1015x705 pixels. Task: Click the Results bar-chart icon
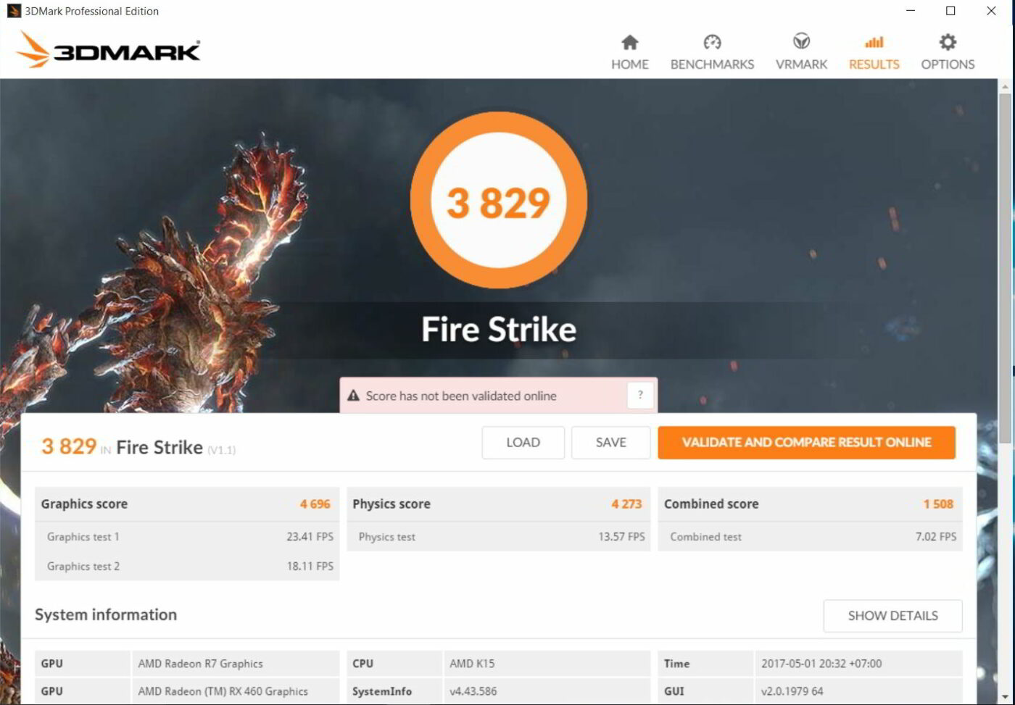point(873,43)
